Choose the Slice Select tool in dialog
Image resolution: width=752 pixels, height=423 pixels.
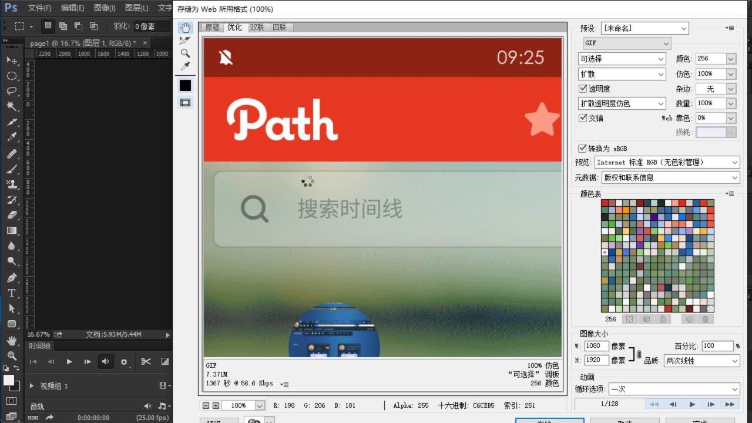coord(185,41)
